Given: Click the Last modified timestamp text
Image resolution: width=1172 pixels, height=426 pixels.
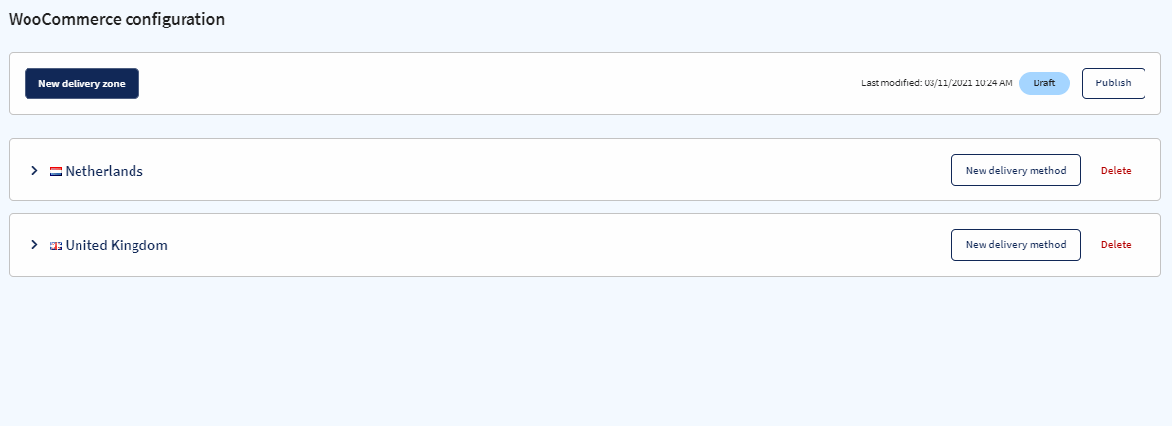Looking at the screenshot, I should 936,83.
